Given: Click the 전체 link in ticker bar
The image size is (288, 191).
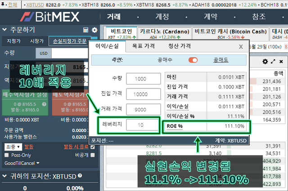Looking at the screenshot, I should [13, 4].
